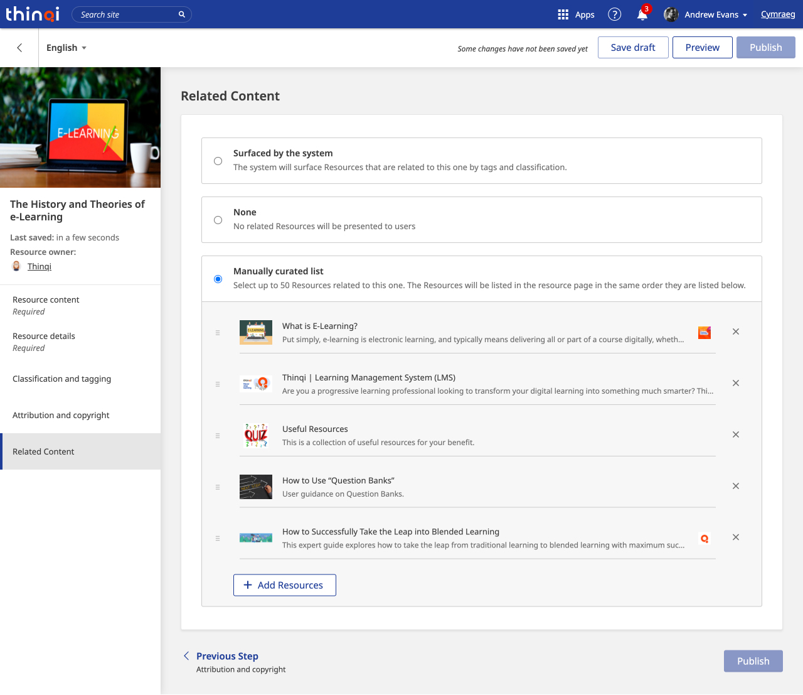
Task: Open the Thinqi resource owner link
Action: pyautogui.click(x=40, y=266)
